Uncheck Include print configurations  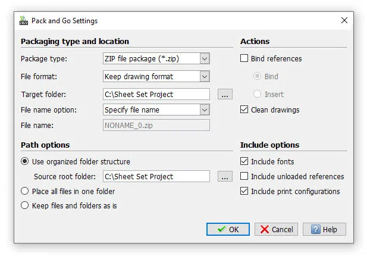(x=244, y=191)
